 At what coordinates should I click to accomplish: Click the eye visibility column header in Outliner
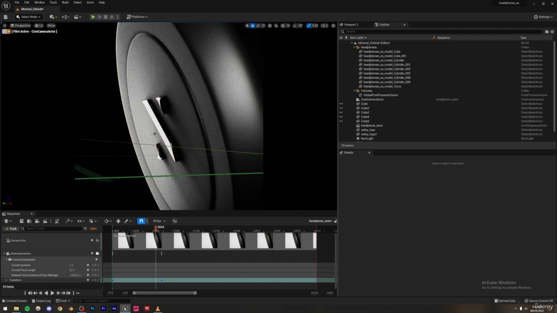point(341,38)
